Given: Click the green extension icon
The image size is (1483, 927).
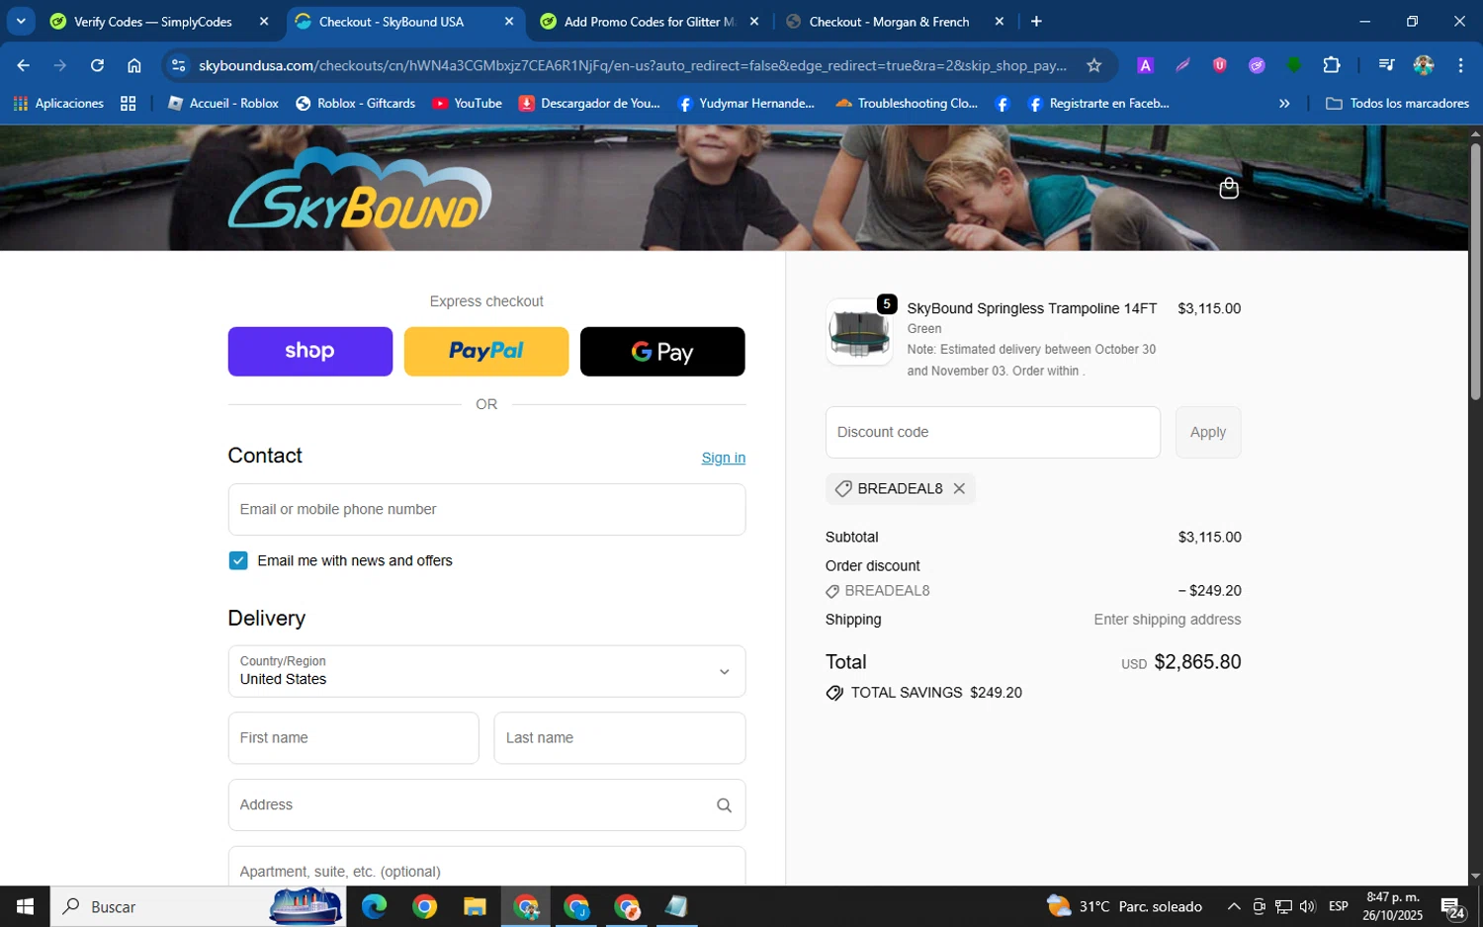Looking at the screenshot, I should [x=1294, y=65].
